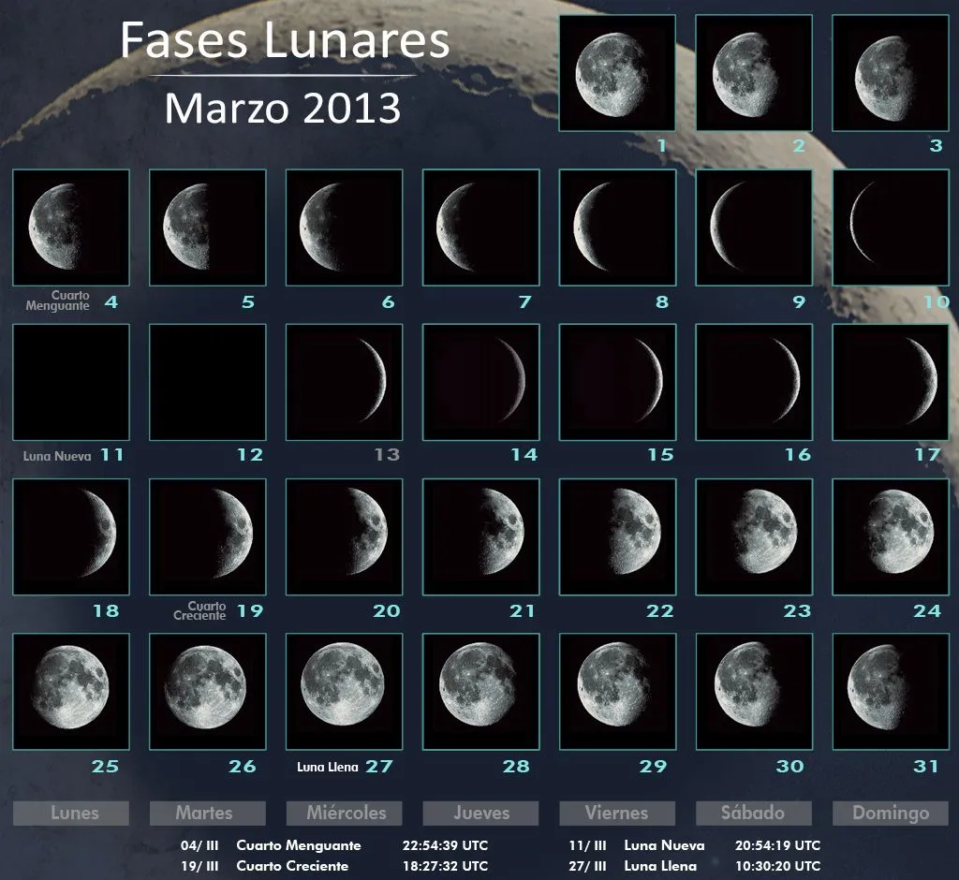Click Cuarto Menguante in the footer table

coord(299,845)
